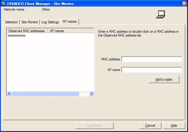
Task: Click the Log Once button
Action: coord(94,126)
